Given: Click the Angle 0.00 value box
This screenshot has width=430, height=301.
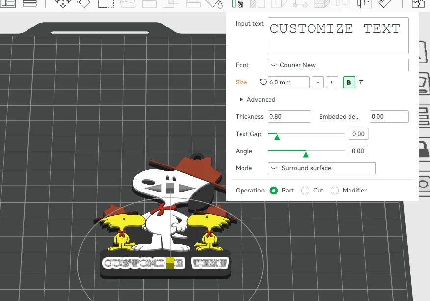Looking at the screenshot, I should coord(358,151).
